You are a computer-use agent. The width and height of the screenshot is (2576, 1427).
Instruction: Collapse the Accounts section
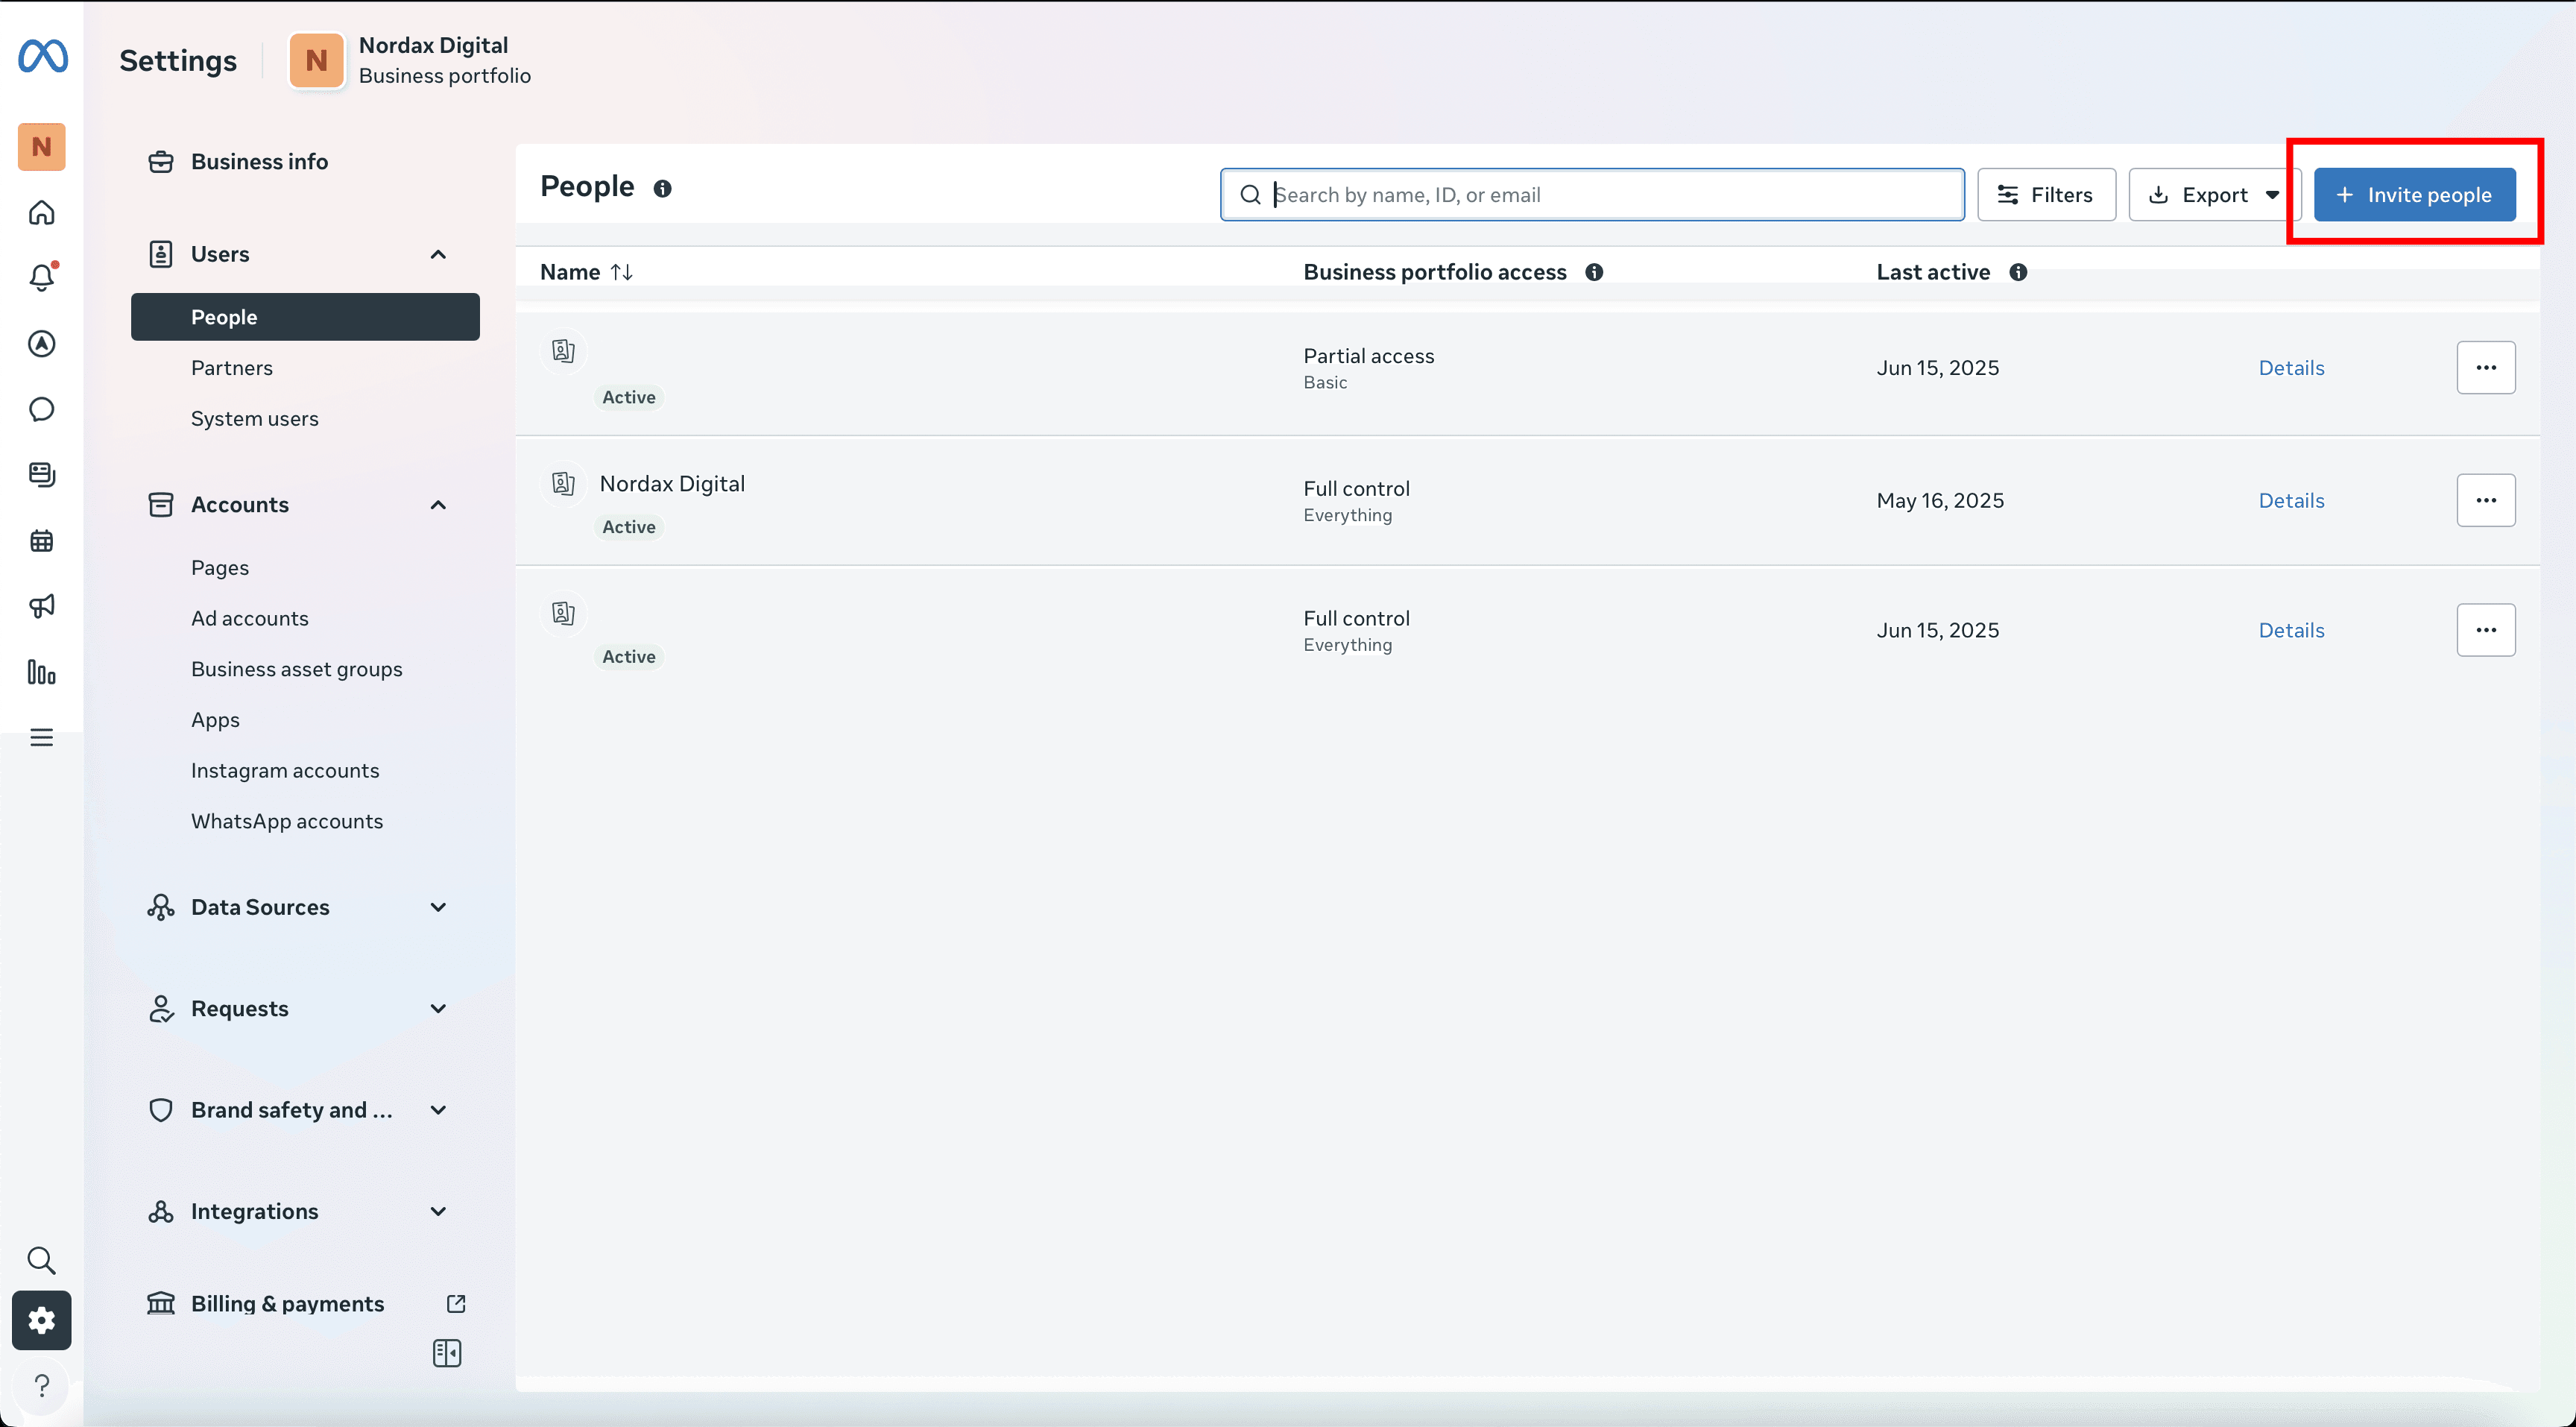pyautogui.click(x=437, y=505)
